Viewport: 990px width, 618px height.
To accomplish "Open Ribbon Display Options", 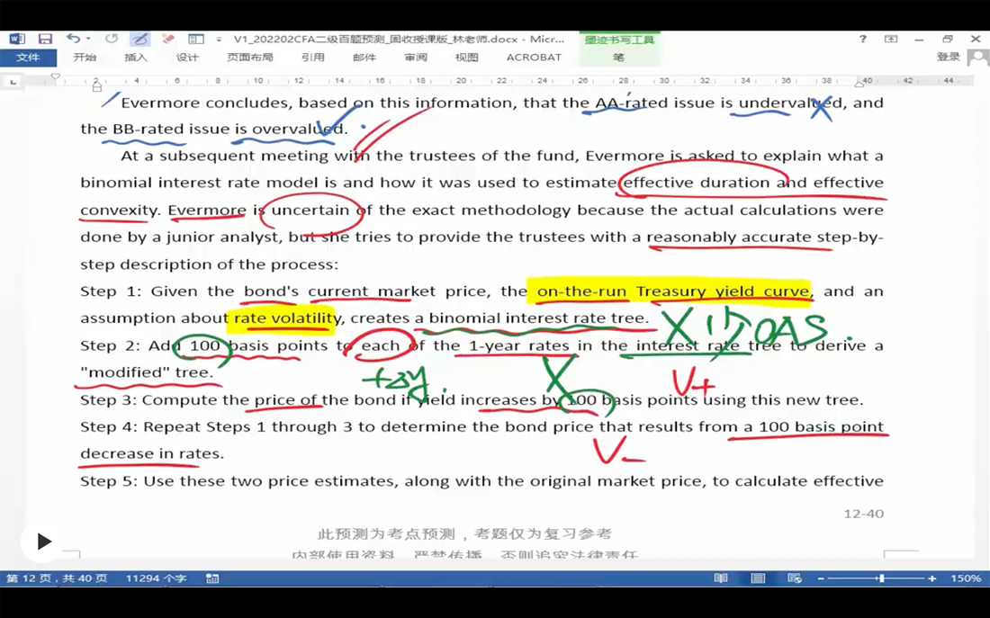I will 891,40.
